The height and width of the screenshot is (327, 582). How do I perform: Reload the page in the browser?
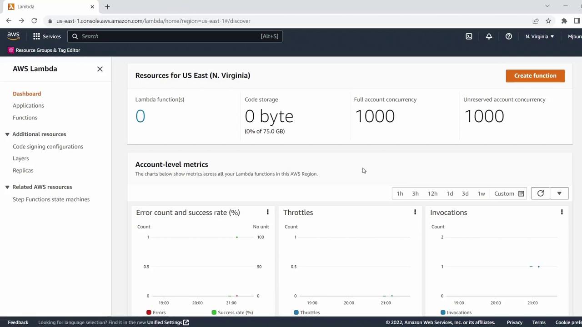(34, 21)
